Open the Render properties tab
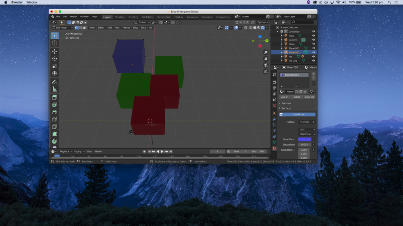 point(274,82)
